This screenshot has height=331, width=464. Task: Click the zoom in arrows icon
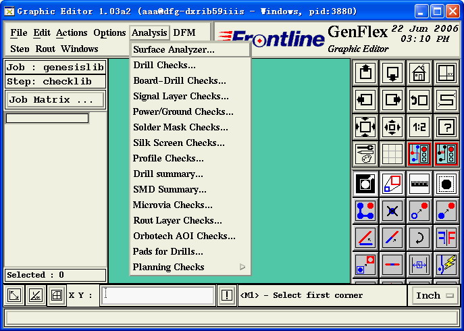(365, 127)
